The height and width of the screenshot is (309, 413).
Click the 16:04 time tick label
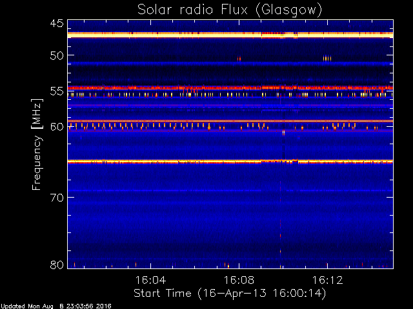click(x=150, y=280)
